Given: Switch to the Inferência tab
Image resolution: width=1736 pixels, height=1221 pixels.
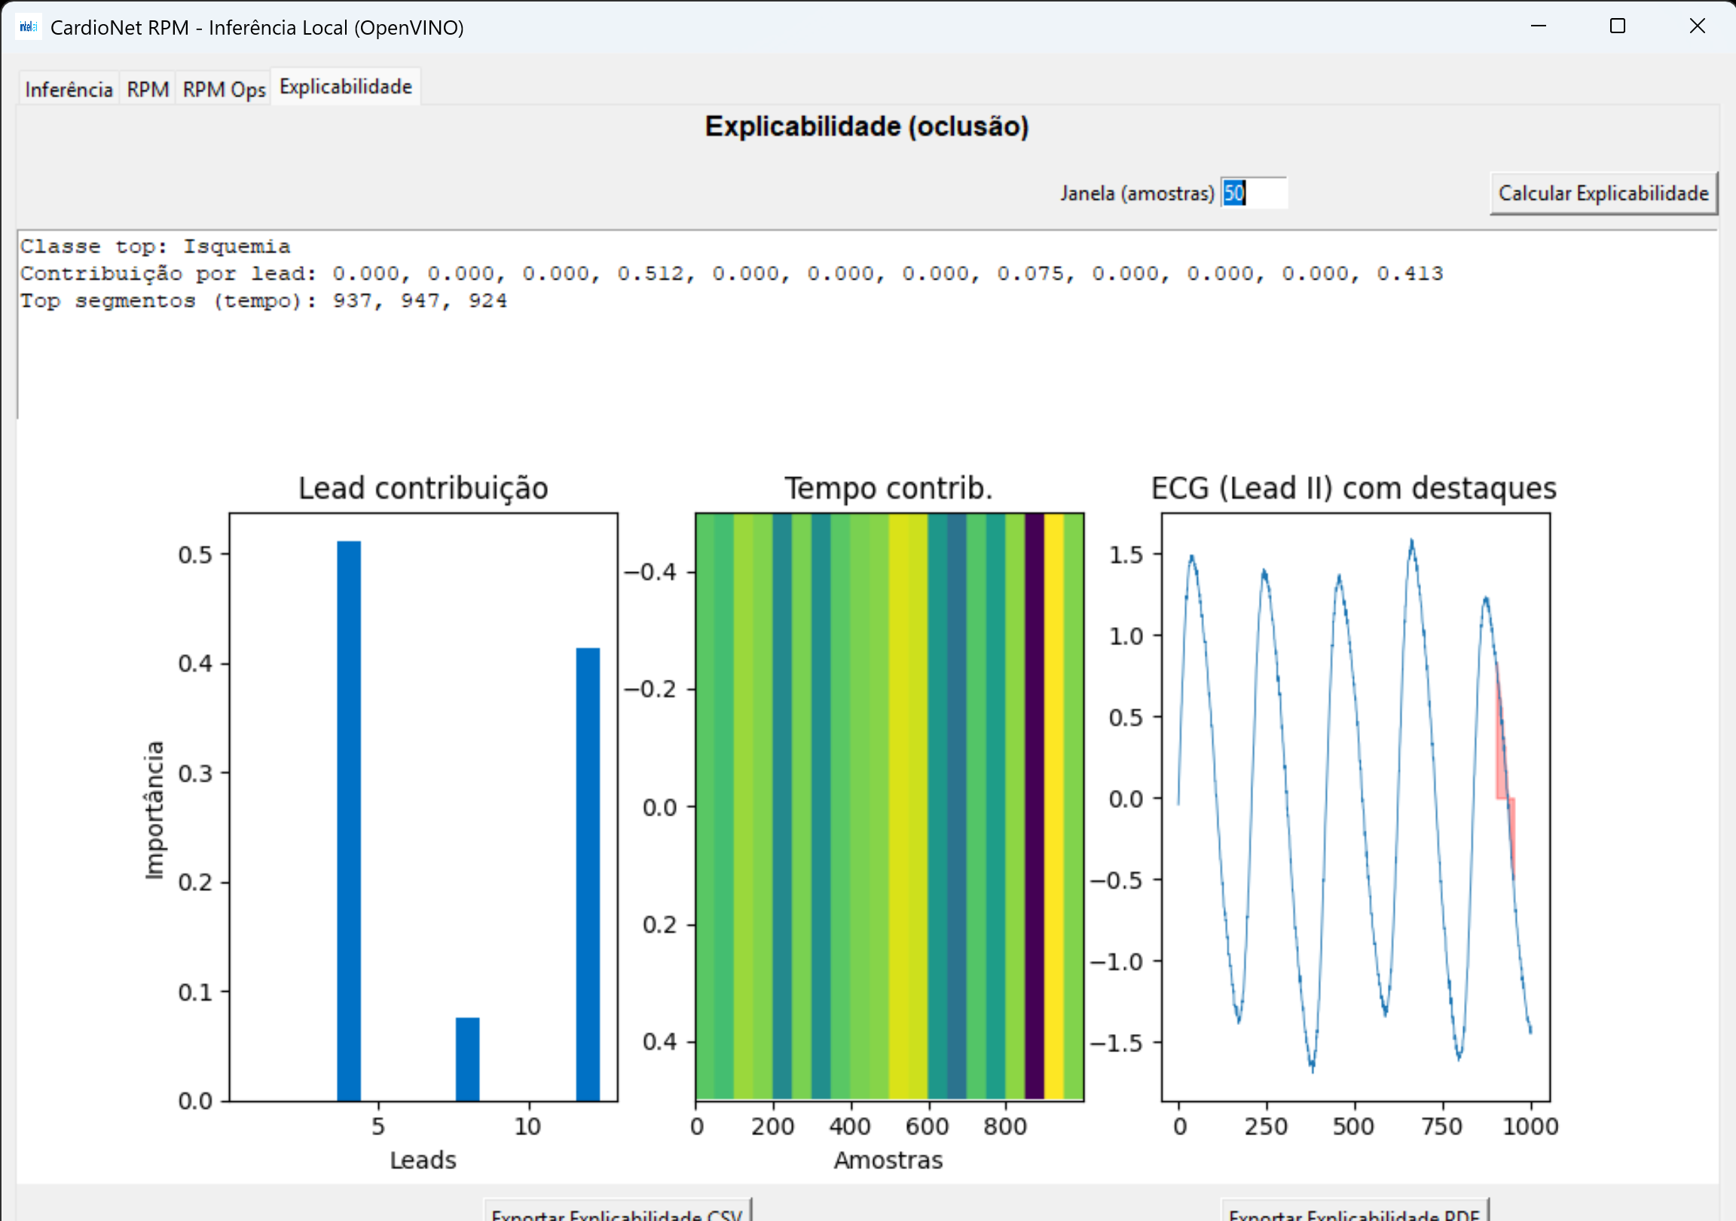Looking at the screenshot, I should 68,89.
